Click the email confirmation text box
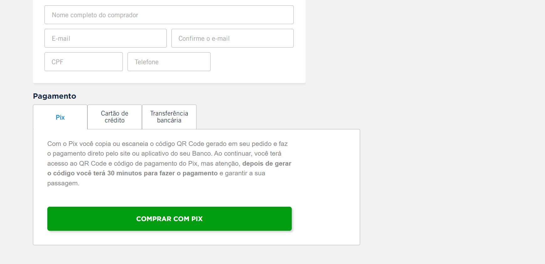Image resolution: width=545 pixels, height=264 pixels. 233,38
